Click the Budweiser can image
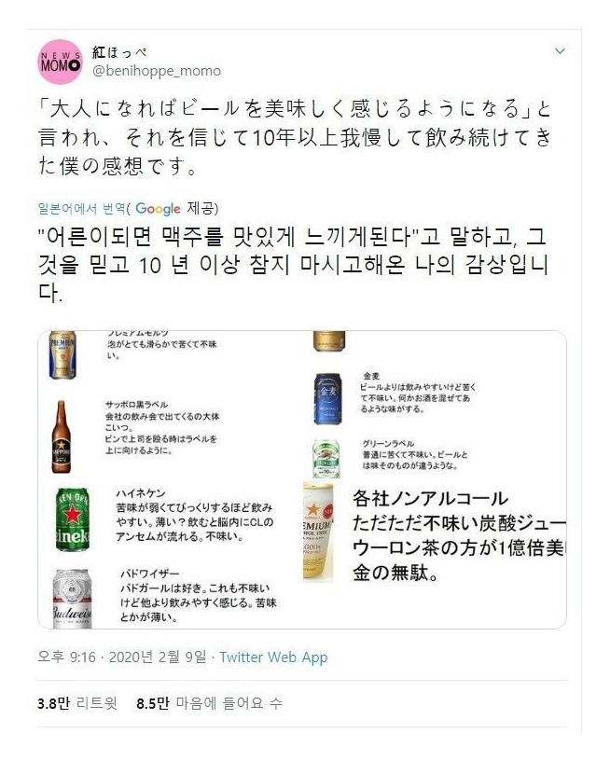Viewport: 610px width, 761px height. pyautogui.click(x=73, y=599)
